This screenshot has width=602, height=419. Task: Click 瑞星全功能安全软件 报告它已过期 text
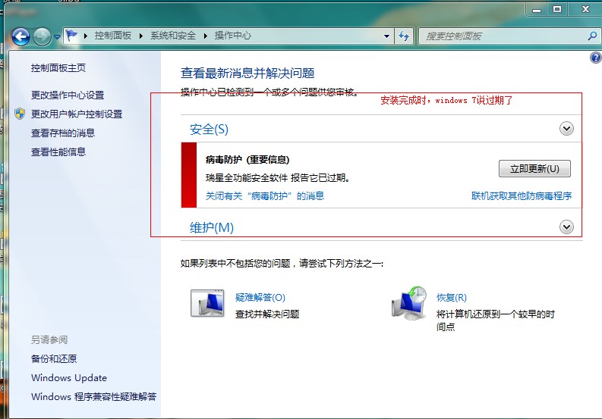point(277,178)
